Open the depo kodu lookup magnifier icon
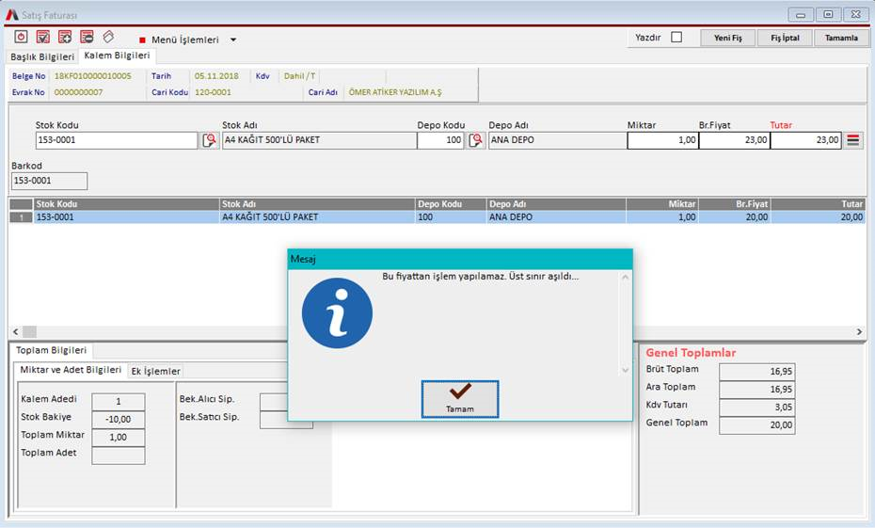 (x=475, y=140)
